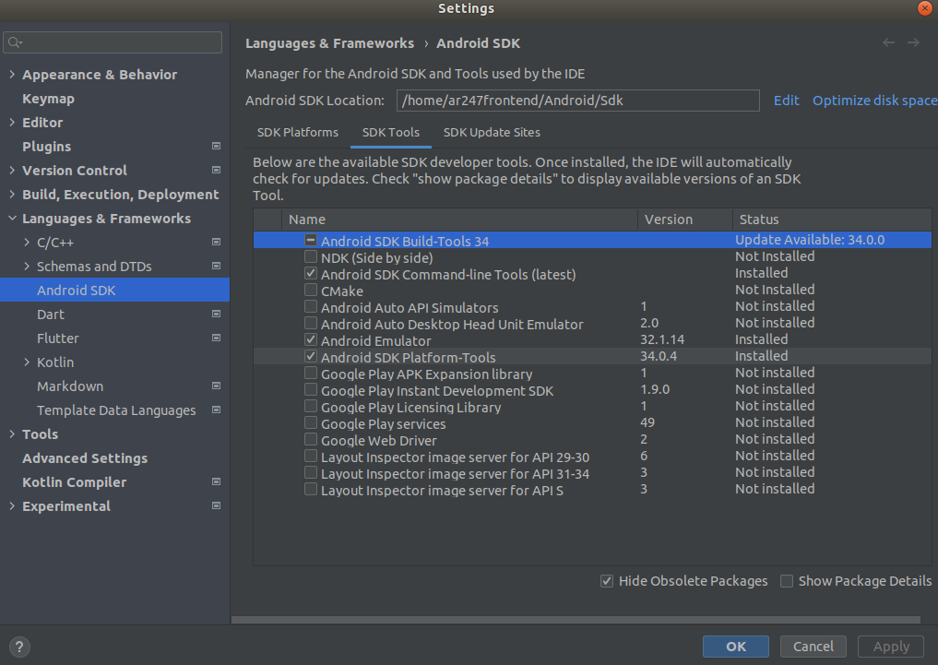Expand the Tools section
Screen dimensions: 938x665
pyautogui.click(x=12, y=433)
